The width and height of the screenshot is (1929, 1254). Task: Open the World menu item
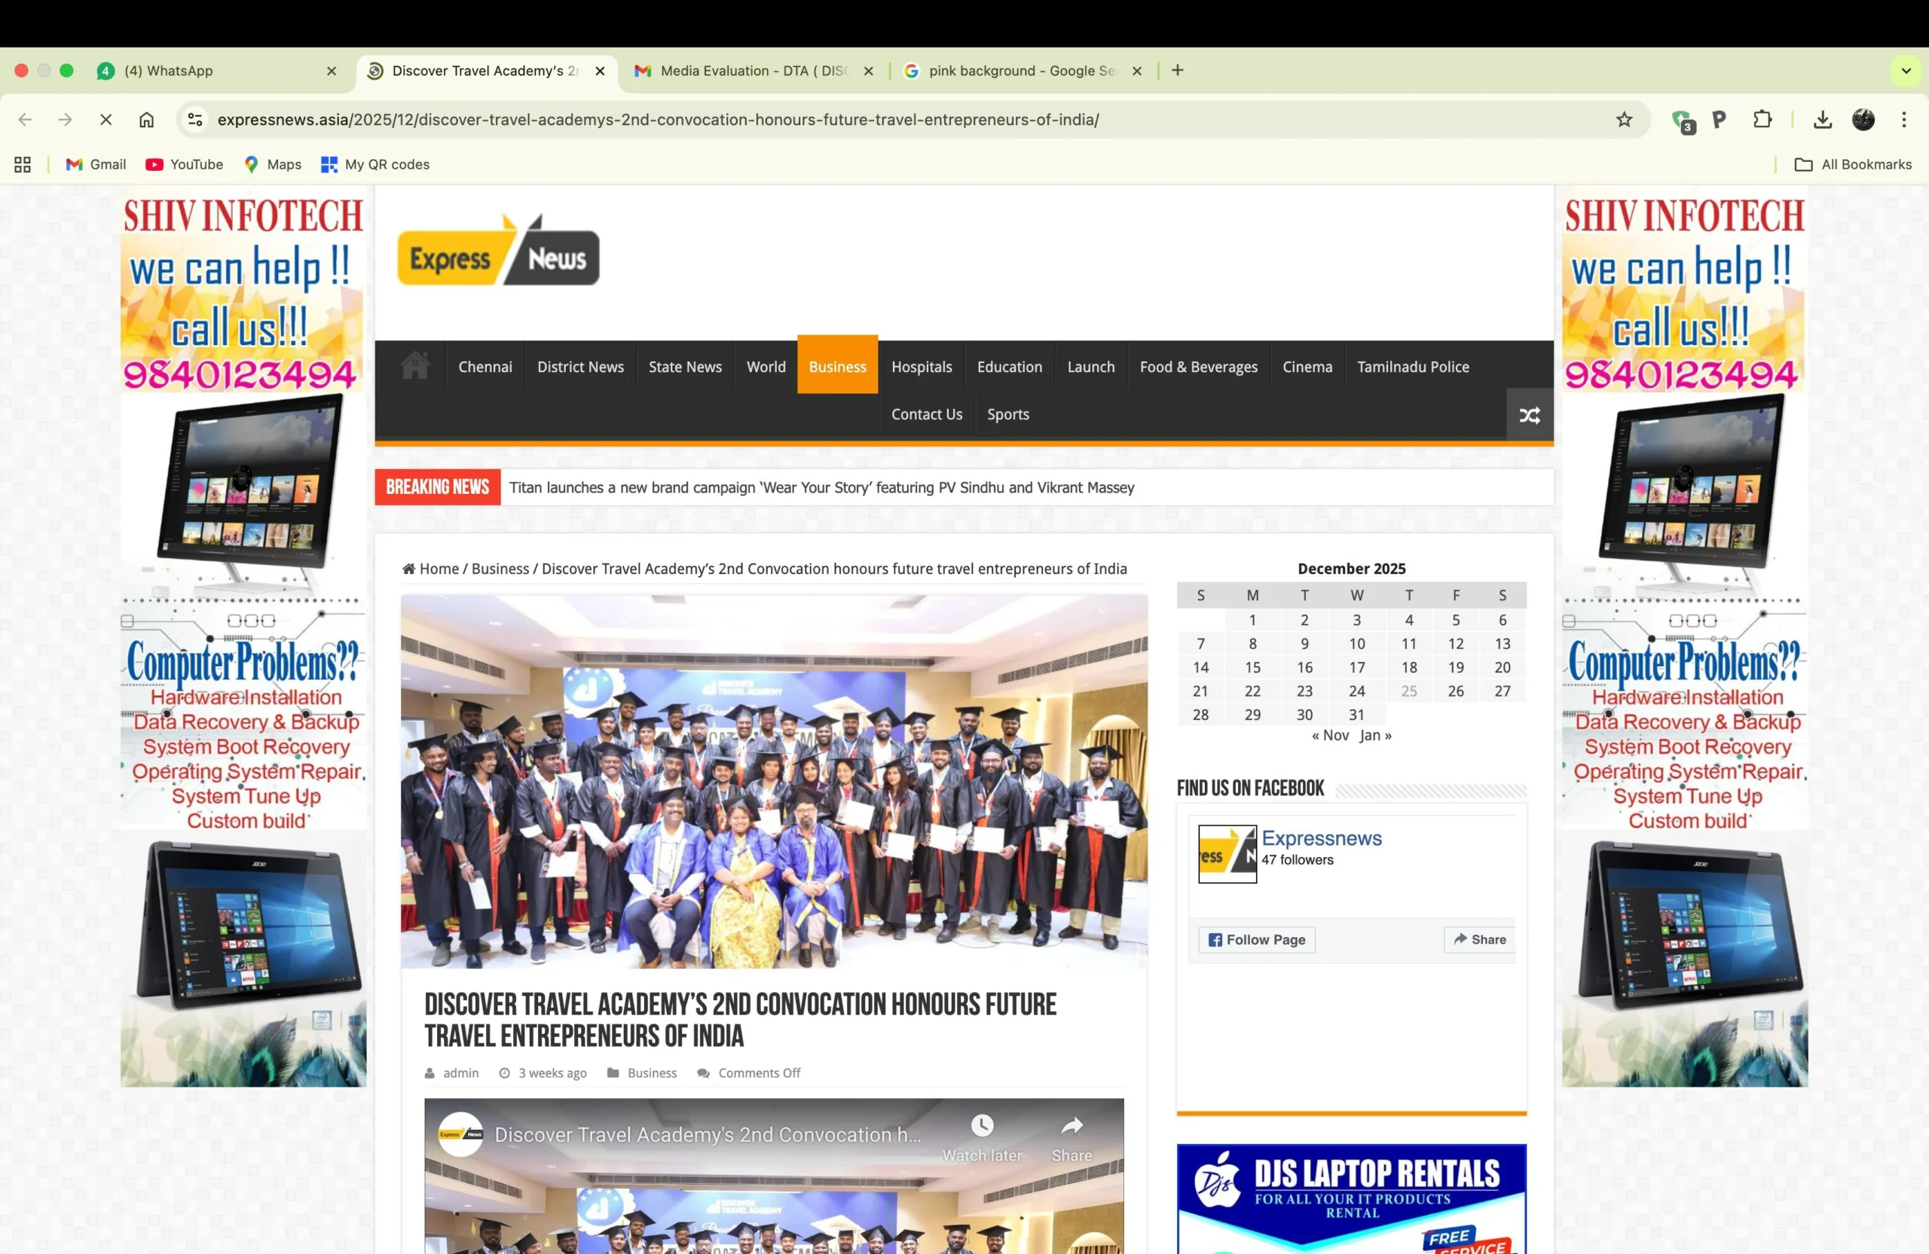[x=766, y=367]
